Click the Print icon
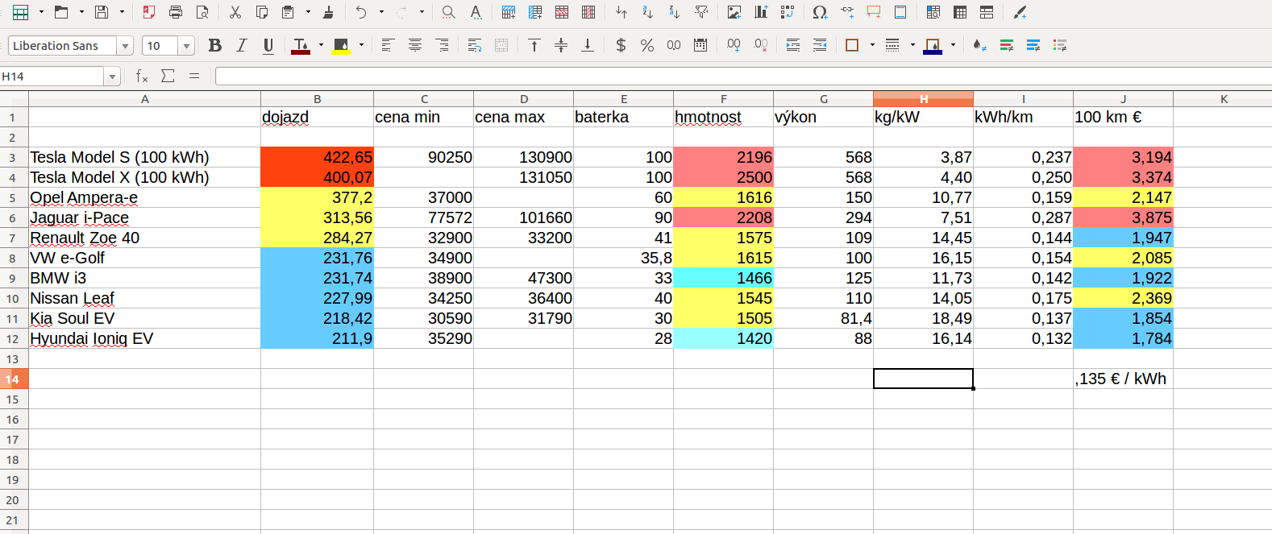 176,12
